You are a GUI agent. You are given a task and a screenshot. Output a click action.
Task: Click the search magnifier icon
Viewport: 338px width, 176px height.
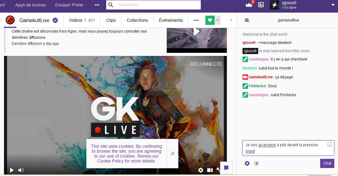pyautogui.click(x=111, y=5)
